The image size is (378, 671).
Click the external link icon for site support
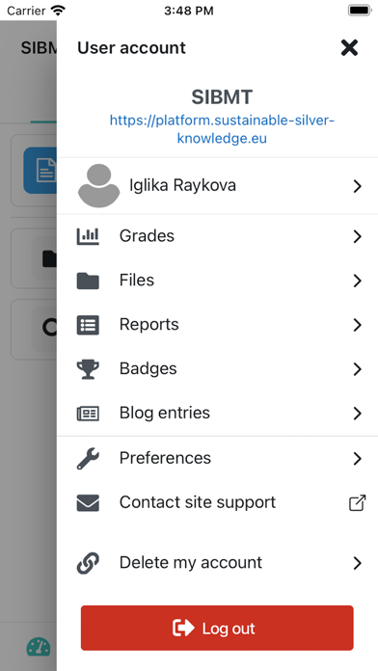click(x=357, y=503)
